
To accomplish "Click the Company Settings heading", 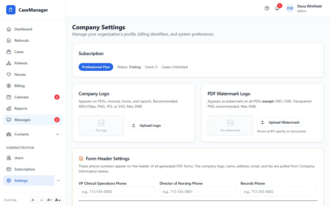I will click(99, 27).
